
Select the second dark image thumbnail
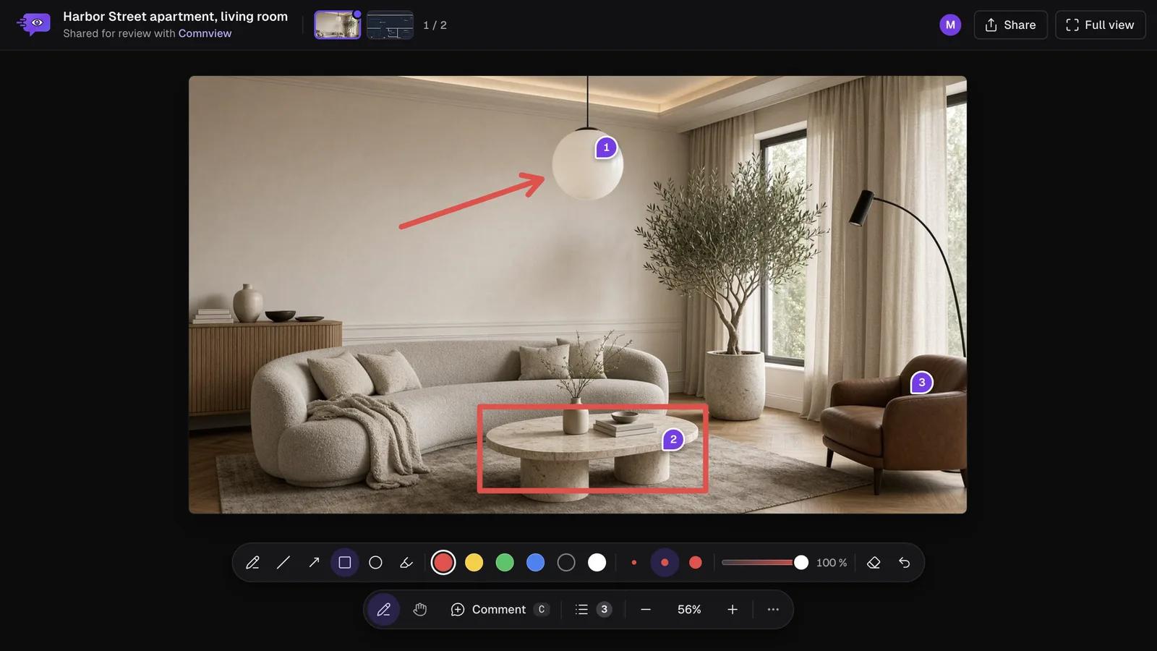pyautogui.click(x=390, y=25)
